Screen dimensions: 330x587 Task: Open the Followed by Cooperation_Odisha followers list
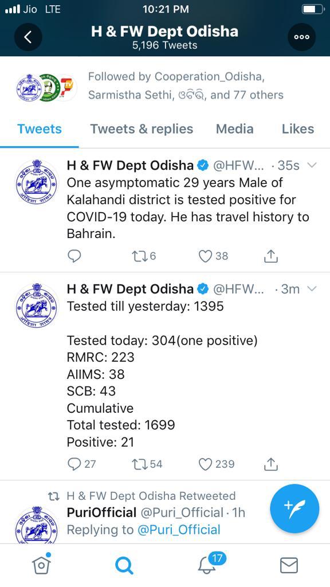click(186, 86)
